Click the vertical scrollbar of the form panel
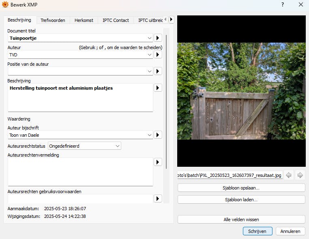 [167, 101]
